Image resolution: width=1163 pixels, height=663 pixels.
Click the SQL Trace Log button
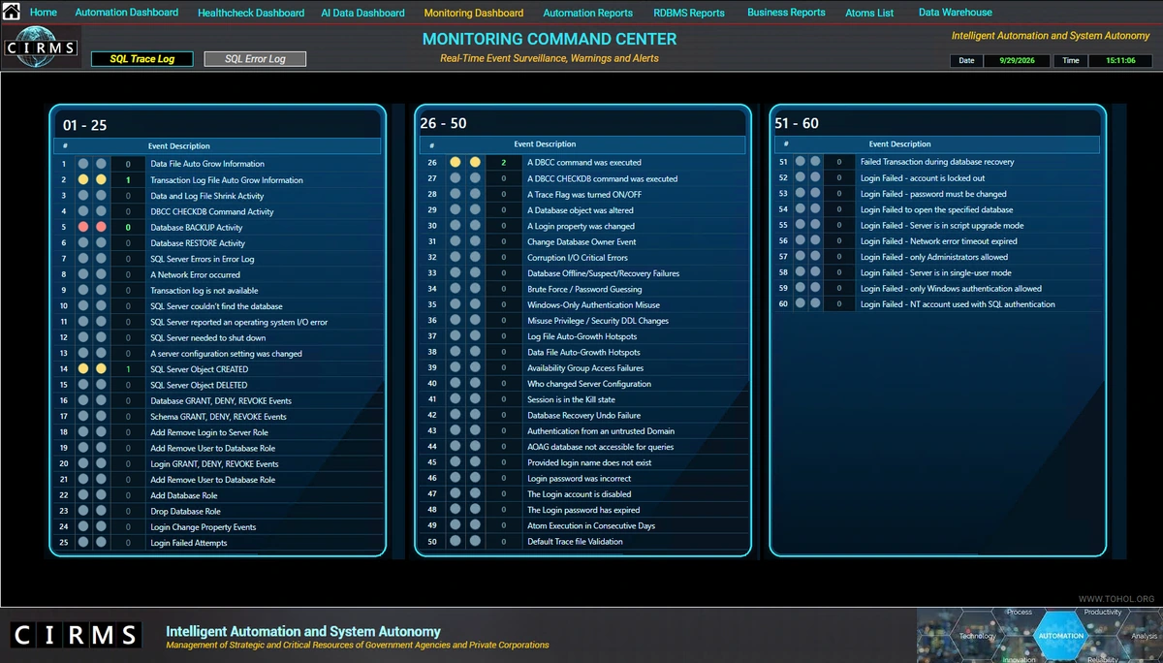click(x=142, y=59)
